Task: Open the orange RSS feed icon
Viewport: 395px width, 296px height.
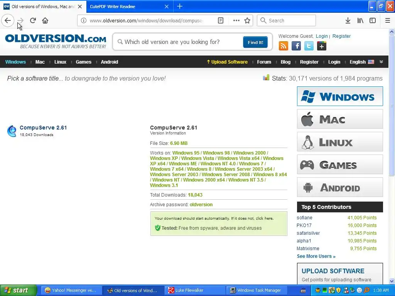Action: pos(283,46)
